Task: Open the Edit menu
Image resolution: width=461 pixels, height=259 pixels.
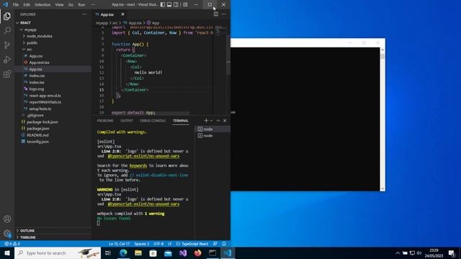Action: (x=27, y=5)
